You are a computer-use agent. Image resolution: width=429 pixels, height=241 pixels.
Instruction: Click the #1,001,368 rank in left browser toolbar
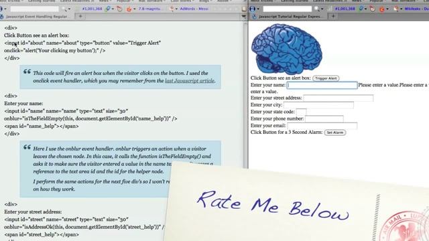92,9
